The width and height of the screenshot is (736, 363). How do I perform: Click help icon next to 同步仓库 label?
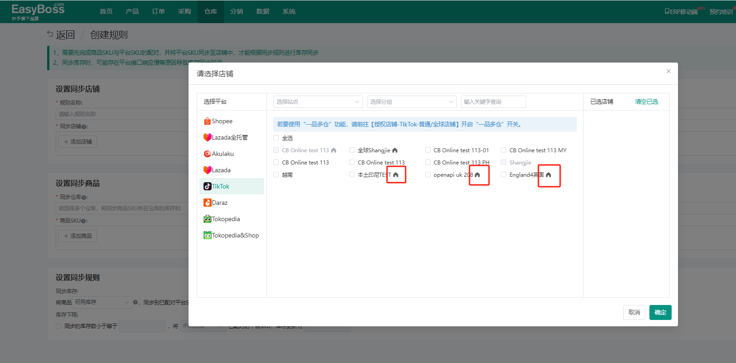click(84, 197)
